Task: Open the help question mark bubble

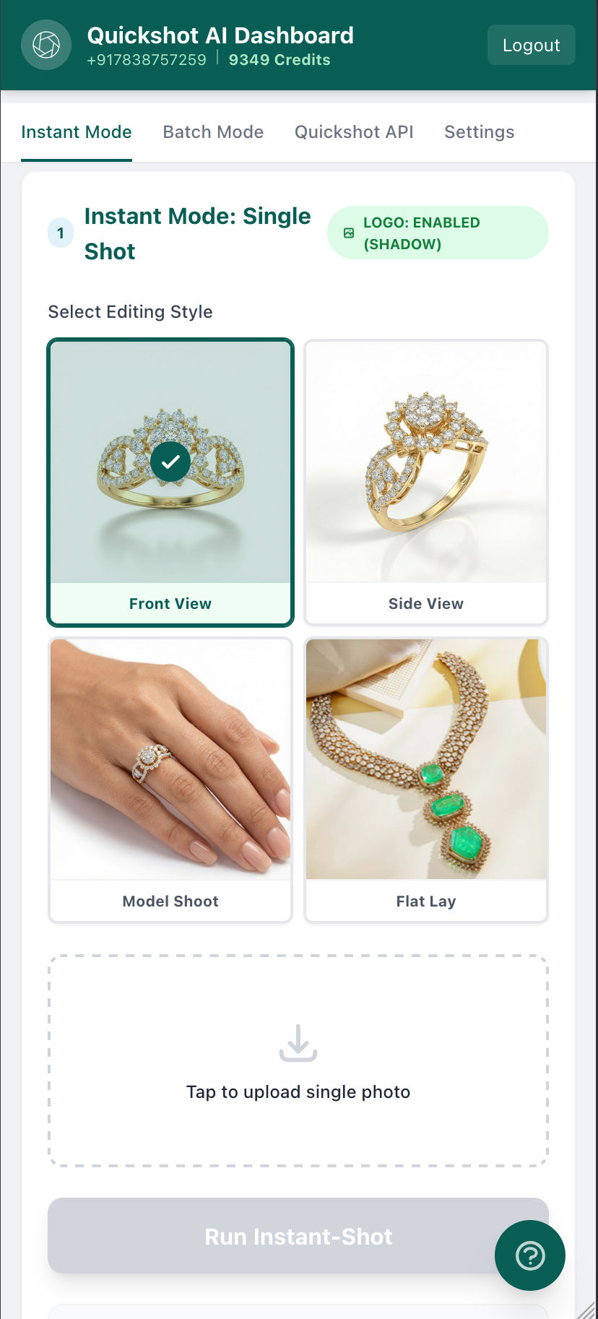Action: point(530,1255)
